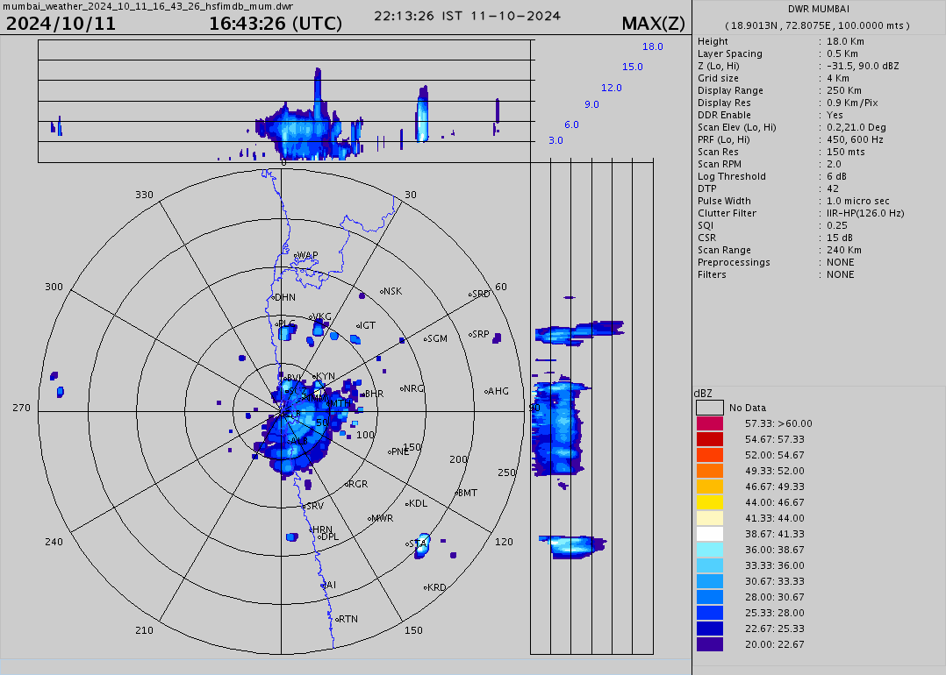Select the 46.67: 49.33 amber swatch
Image resolution: width=946 pixels, height=675 pixels.
click(709, 487)
